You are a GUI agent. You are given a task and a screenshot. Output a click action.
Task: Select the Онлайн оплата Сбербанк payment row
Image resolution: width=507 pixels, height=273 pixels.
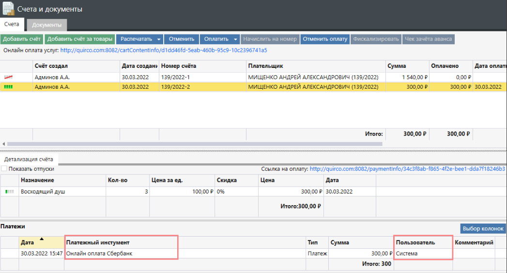click(x=121, y=253)
